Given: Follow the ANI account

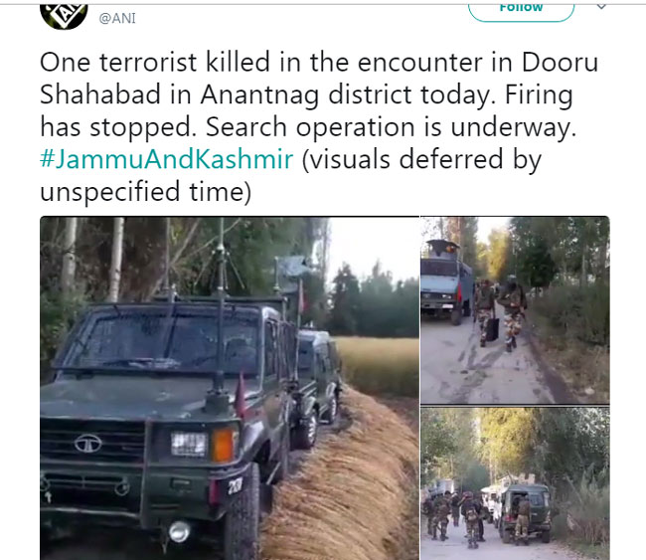Looking at the screenshot, I should [521, 12].
